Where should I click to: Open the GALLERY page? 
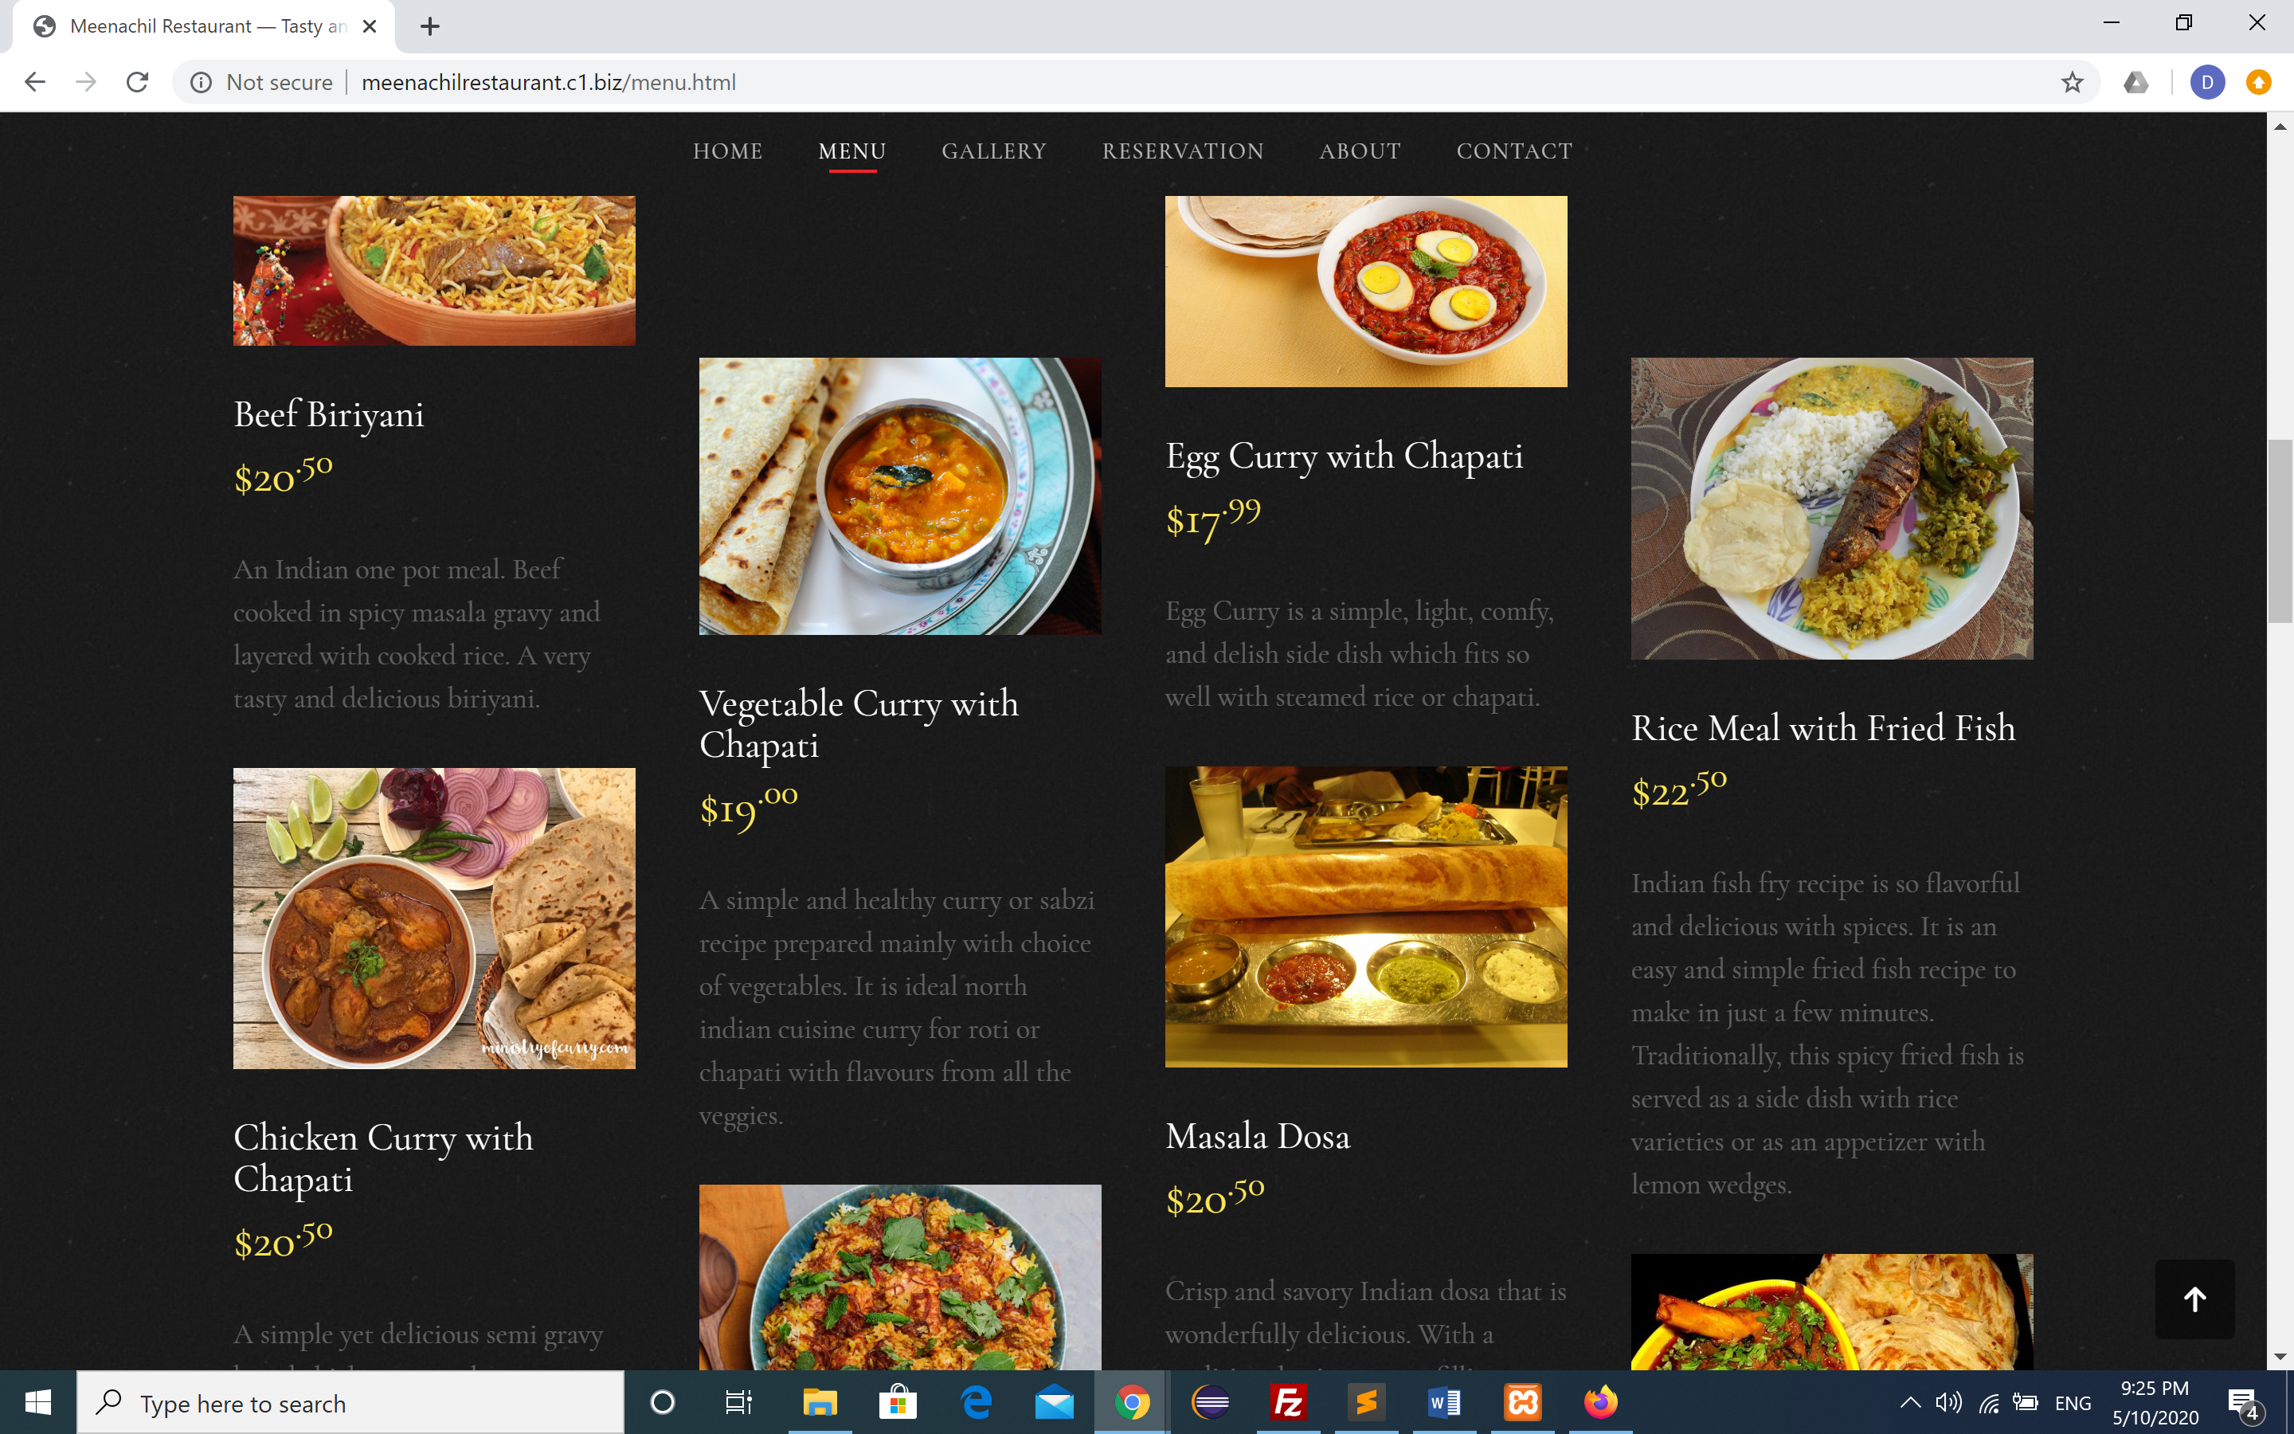(993, 151)
